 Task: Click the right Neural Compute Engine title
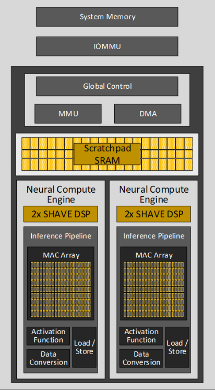(x=154, y=194)
